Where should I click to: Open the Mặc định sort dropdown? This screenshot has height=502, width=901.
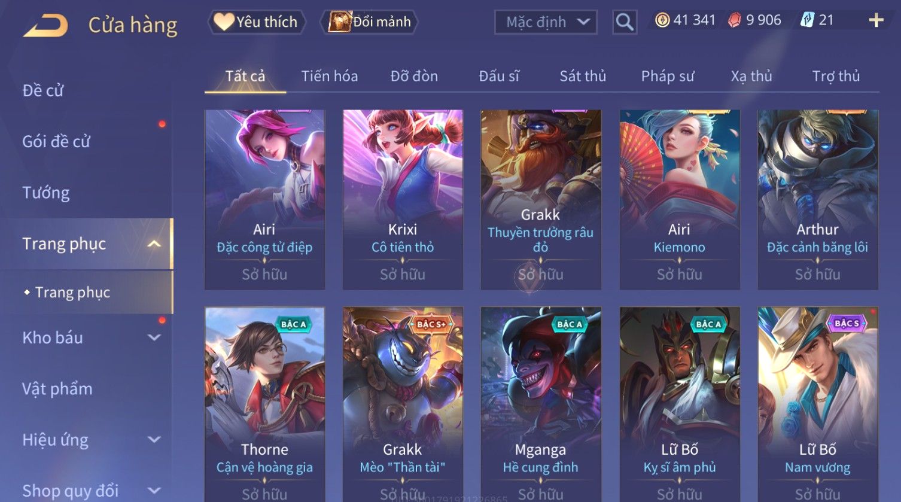546,22
